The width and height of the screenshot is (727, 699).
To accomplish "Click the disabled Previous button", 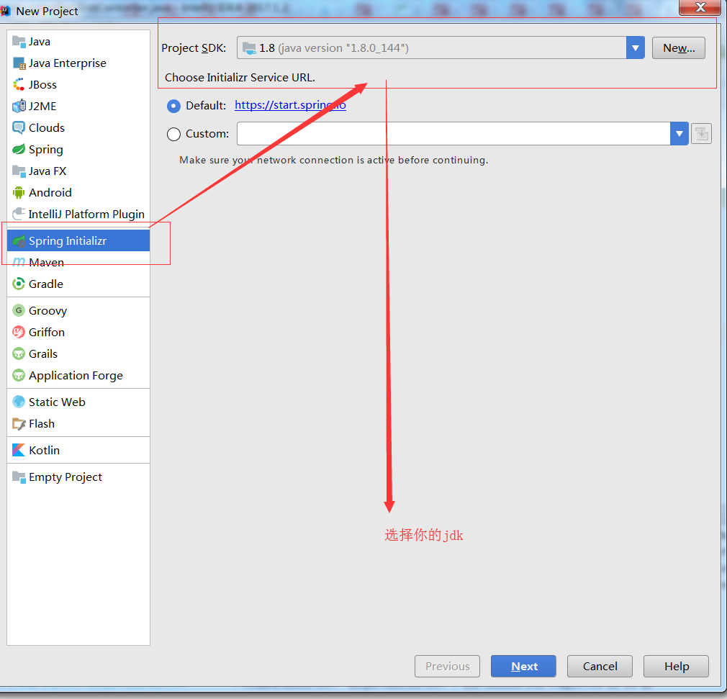I will [x=447, y=666].
